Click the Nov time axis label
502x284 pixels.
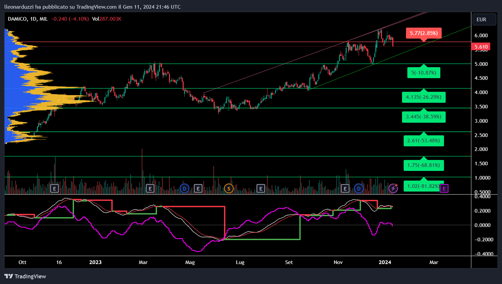[338, 262]
